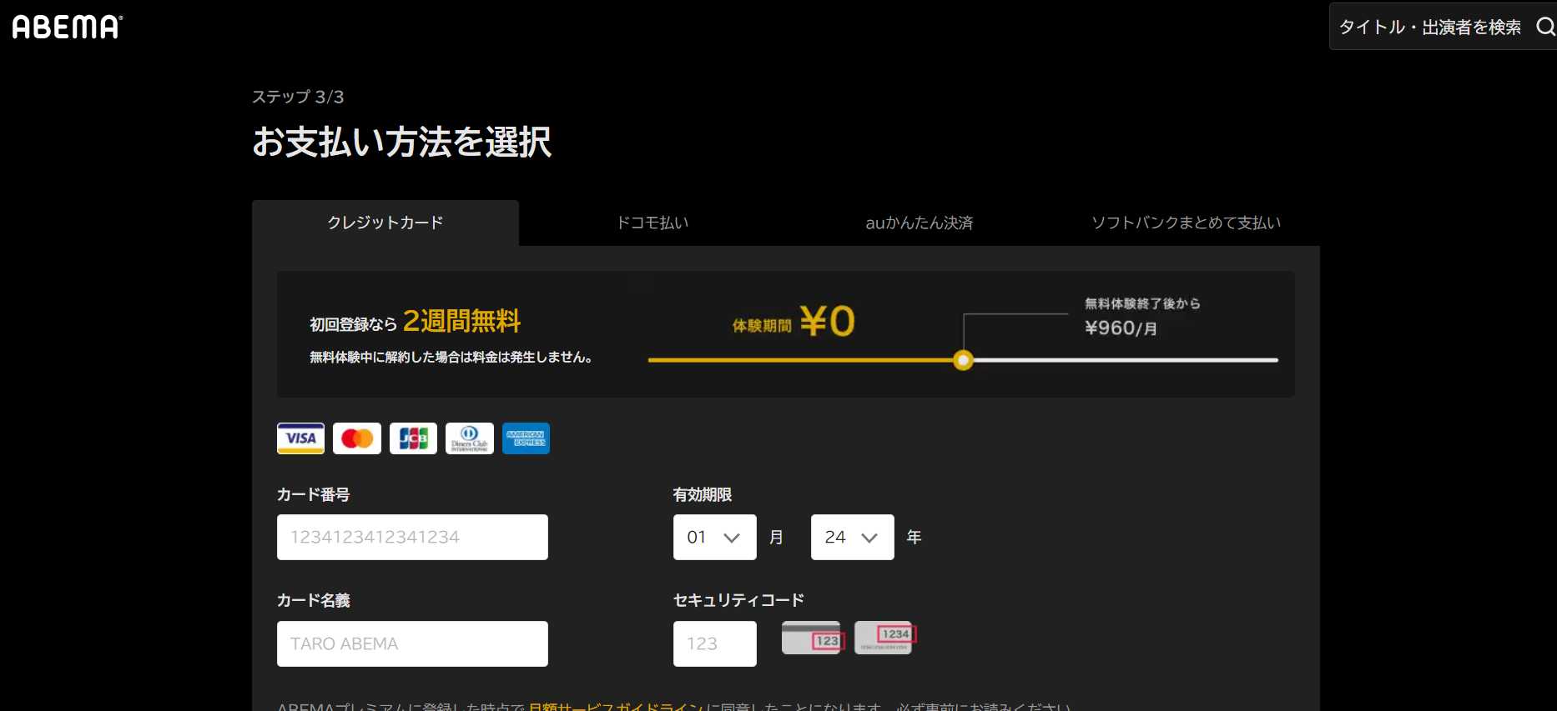1557x711 pixels.
Task: Click the search magnifier icon
Action: [1544, 27]
